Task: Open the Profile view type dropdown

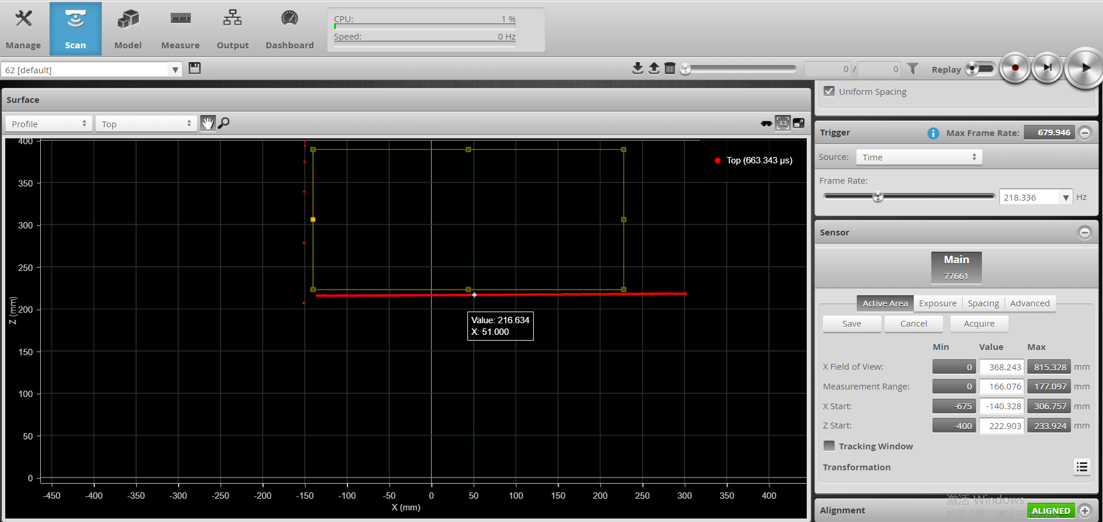Action: click(x=49, y=124)
